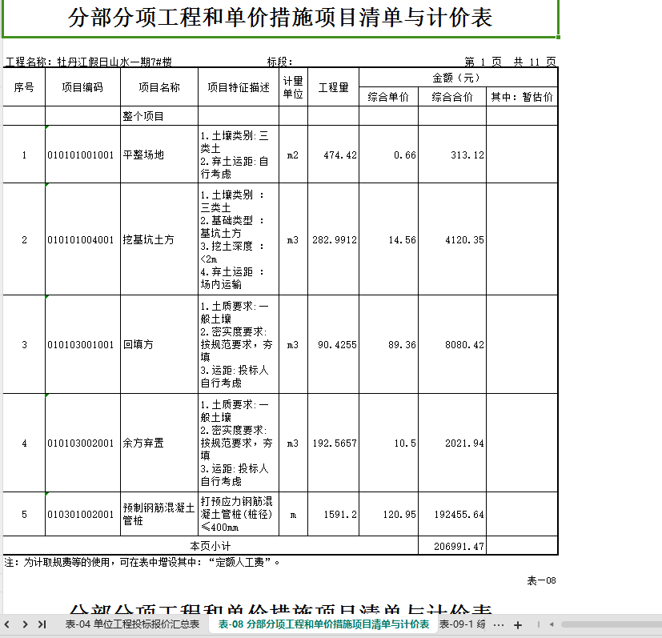Click cell with code 010101001001
This screenshot has width=662, height=638.
pos(82,154)
